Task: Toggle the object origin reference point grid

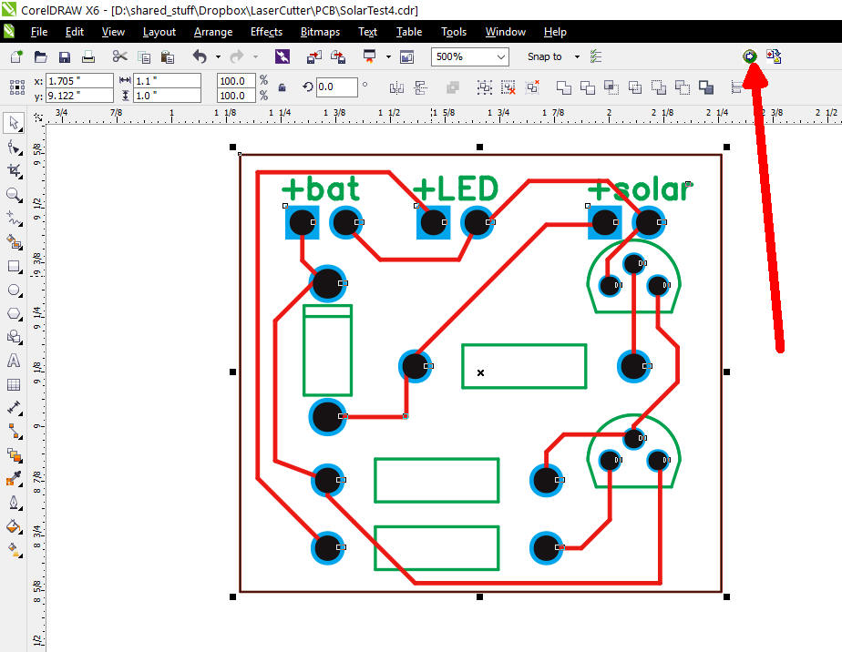Action: (16, 87)
